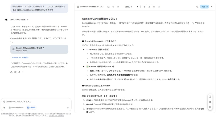Screen dimensions: 218x117
Task: Open the プライバシーと Gemini link
Action: click(x=56, y=116)
